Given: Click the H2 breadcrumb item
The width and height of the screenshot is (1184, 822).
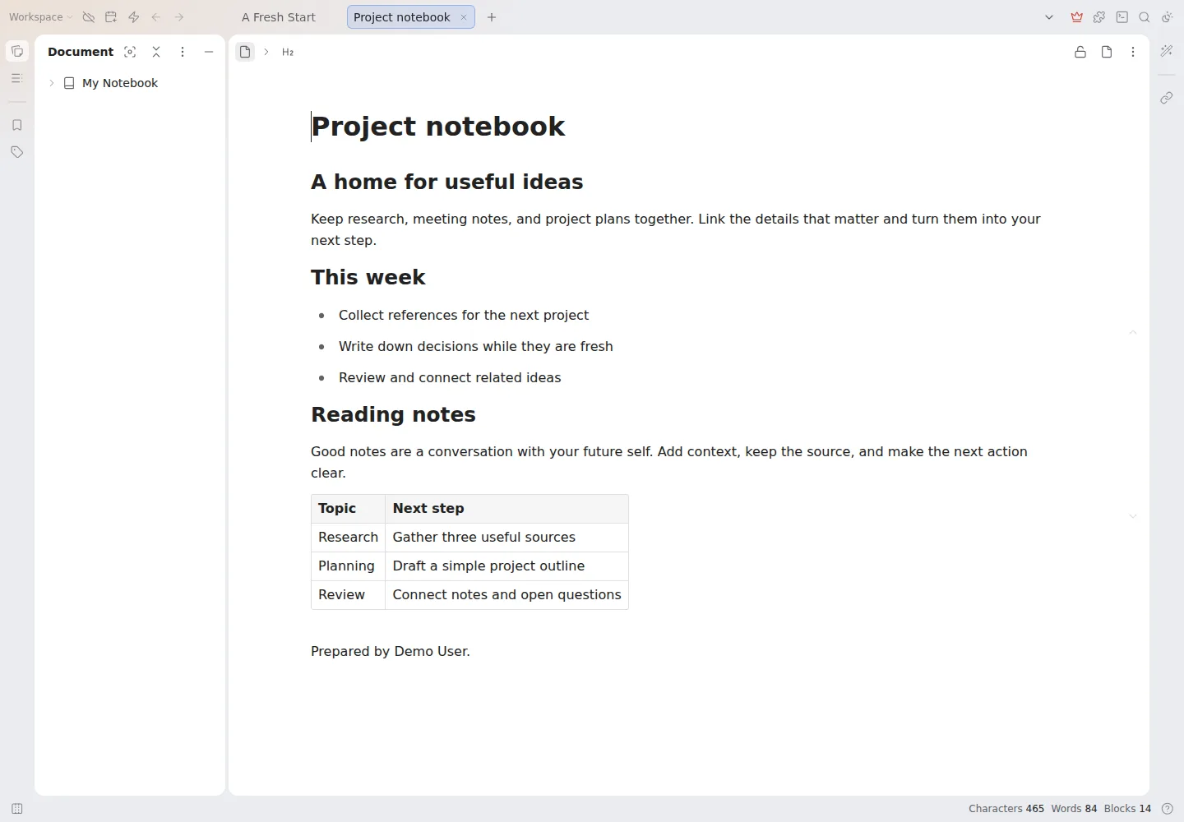Looking at the screenshot, I should (x=288, y=52).
